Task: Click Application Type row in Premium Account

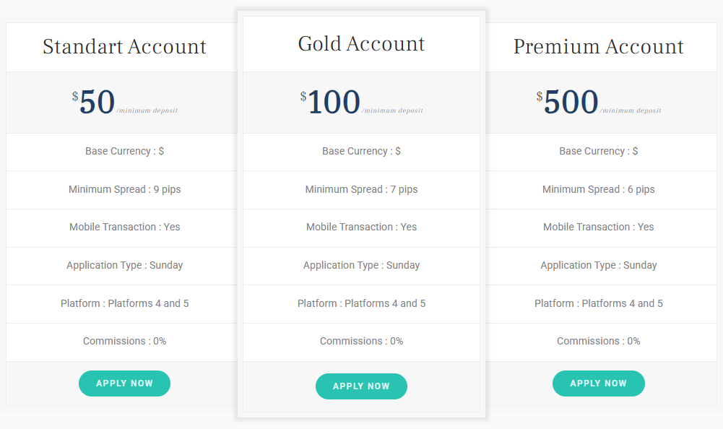Action: click(x=598, y=266)
